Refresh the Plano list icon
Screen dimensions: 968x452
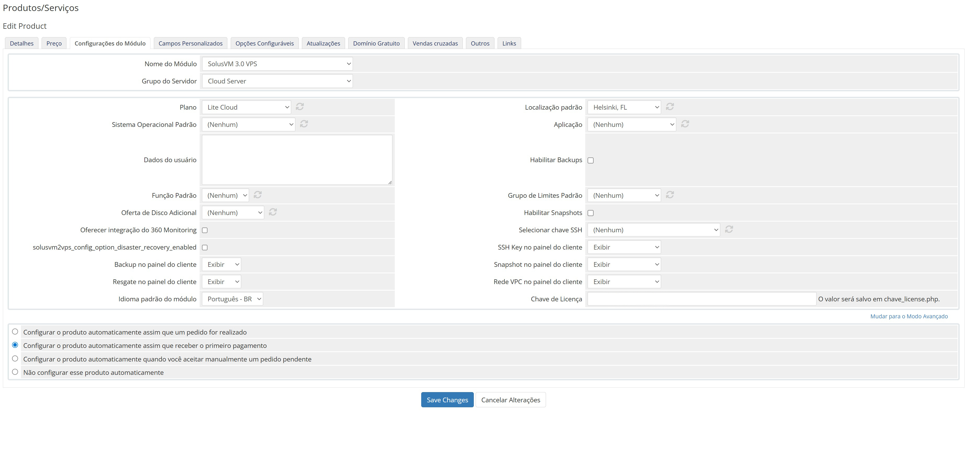[300, 107]
